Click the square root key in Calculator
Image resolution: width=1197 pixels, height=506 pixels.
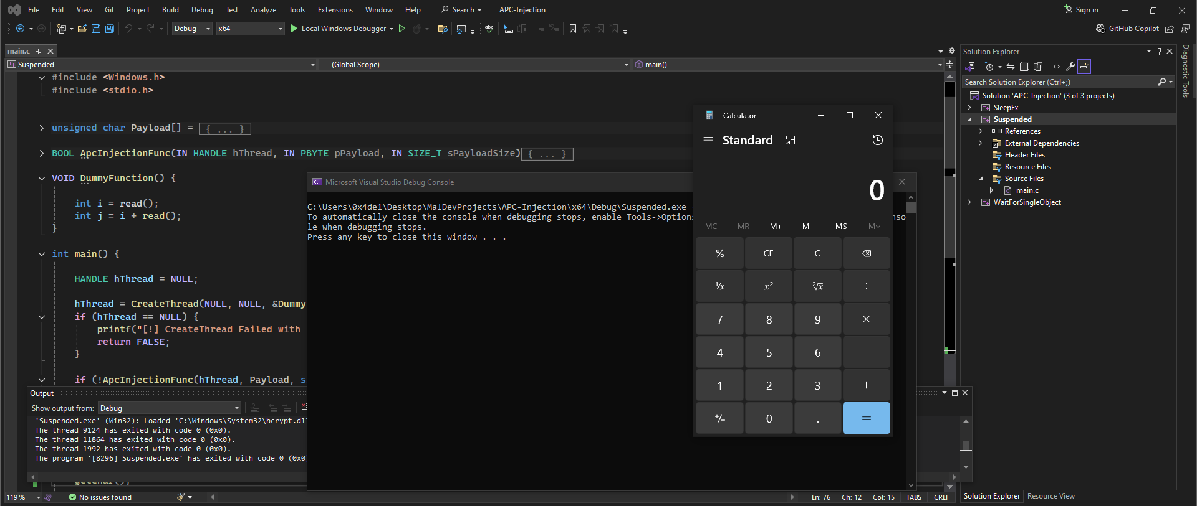click(x=817, y=286)
